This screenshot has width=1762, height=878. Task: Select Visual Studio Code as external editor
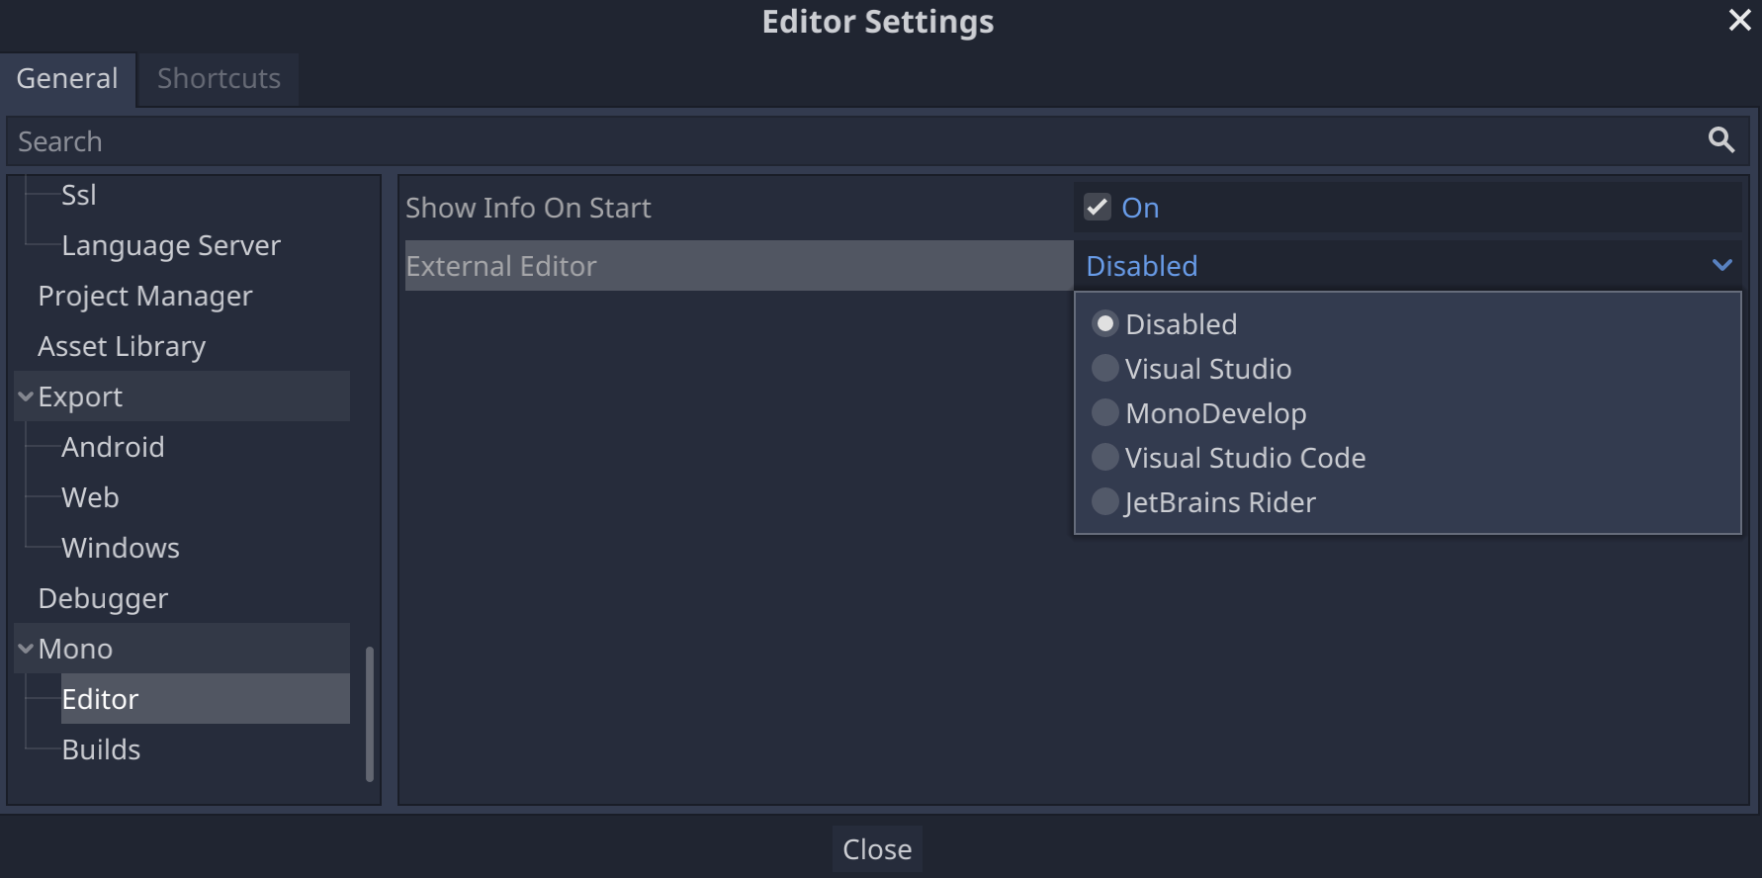click(x=1245, y=457)
